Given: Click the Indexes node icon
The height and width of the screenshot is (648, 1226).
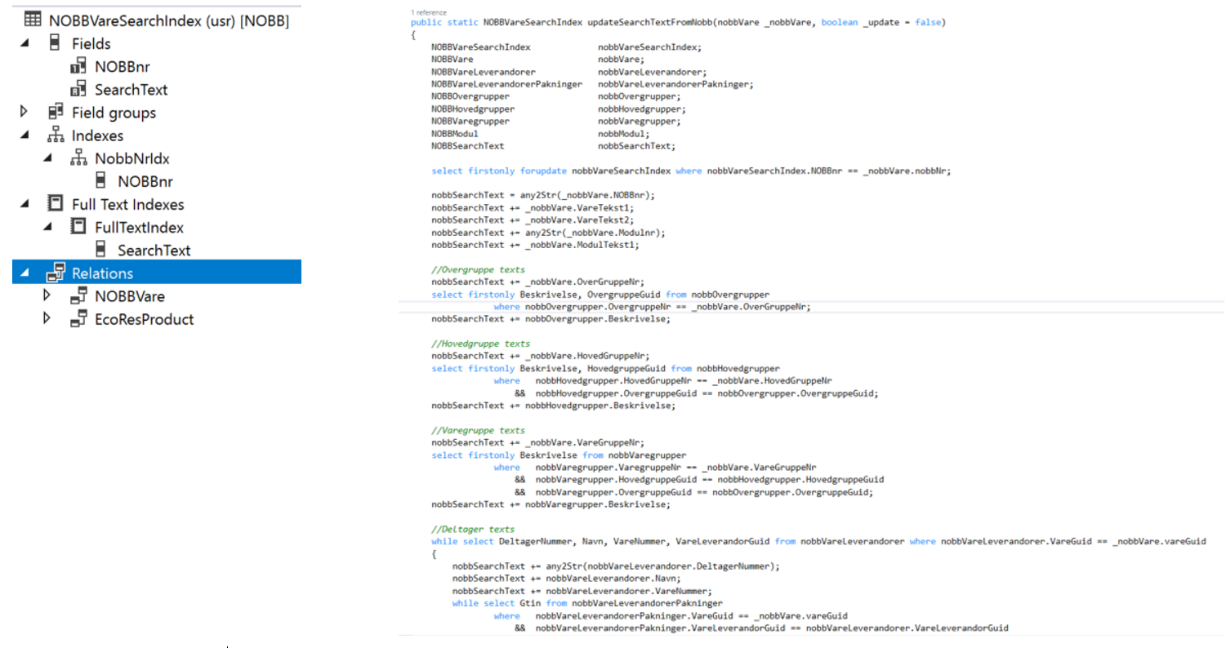Looking at the screenshot, I should [56, 135].
